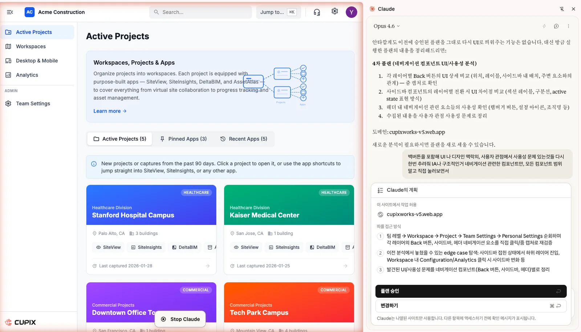
Task: Open support via the headset icon
Action: 317,12
